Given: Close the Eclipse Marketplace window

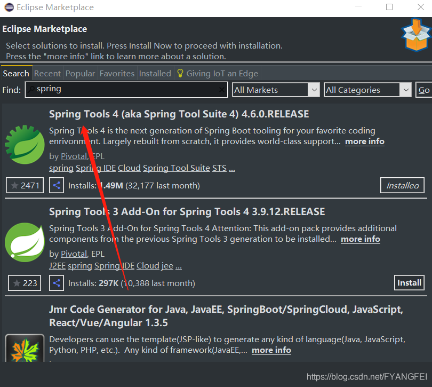Looking at the screenshot, I should coord(421,7).
